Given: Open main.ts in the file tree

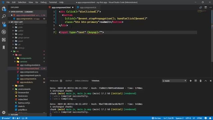Looking at the screenshot, I should (21, 106).
